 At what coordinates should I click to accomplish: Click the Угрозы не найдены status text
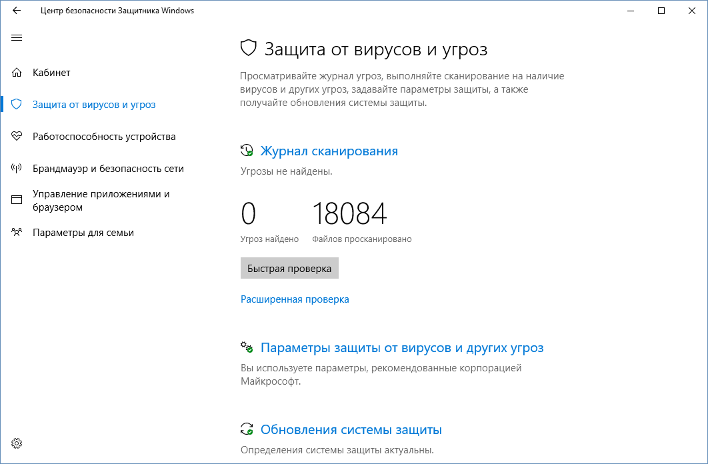(286, 171)
